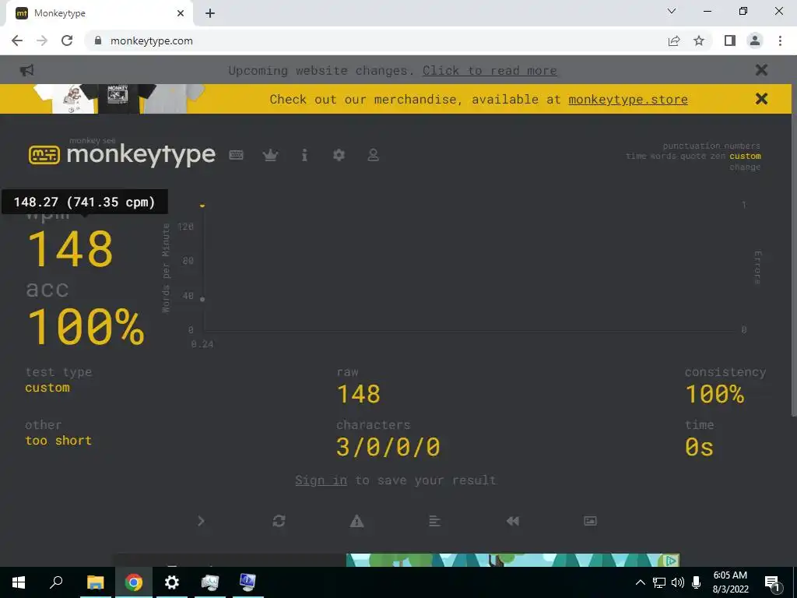
Task: Click the keyboard start-test icon in header
Action: pyautogui.click(x=236, y=155)
